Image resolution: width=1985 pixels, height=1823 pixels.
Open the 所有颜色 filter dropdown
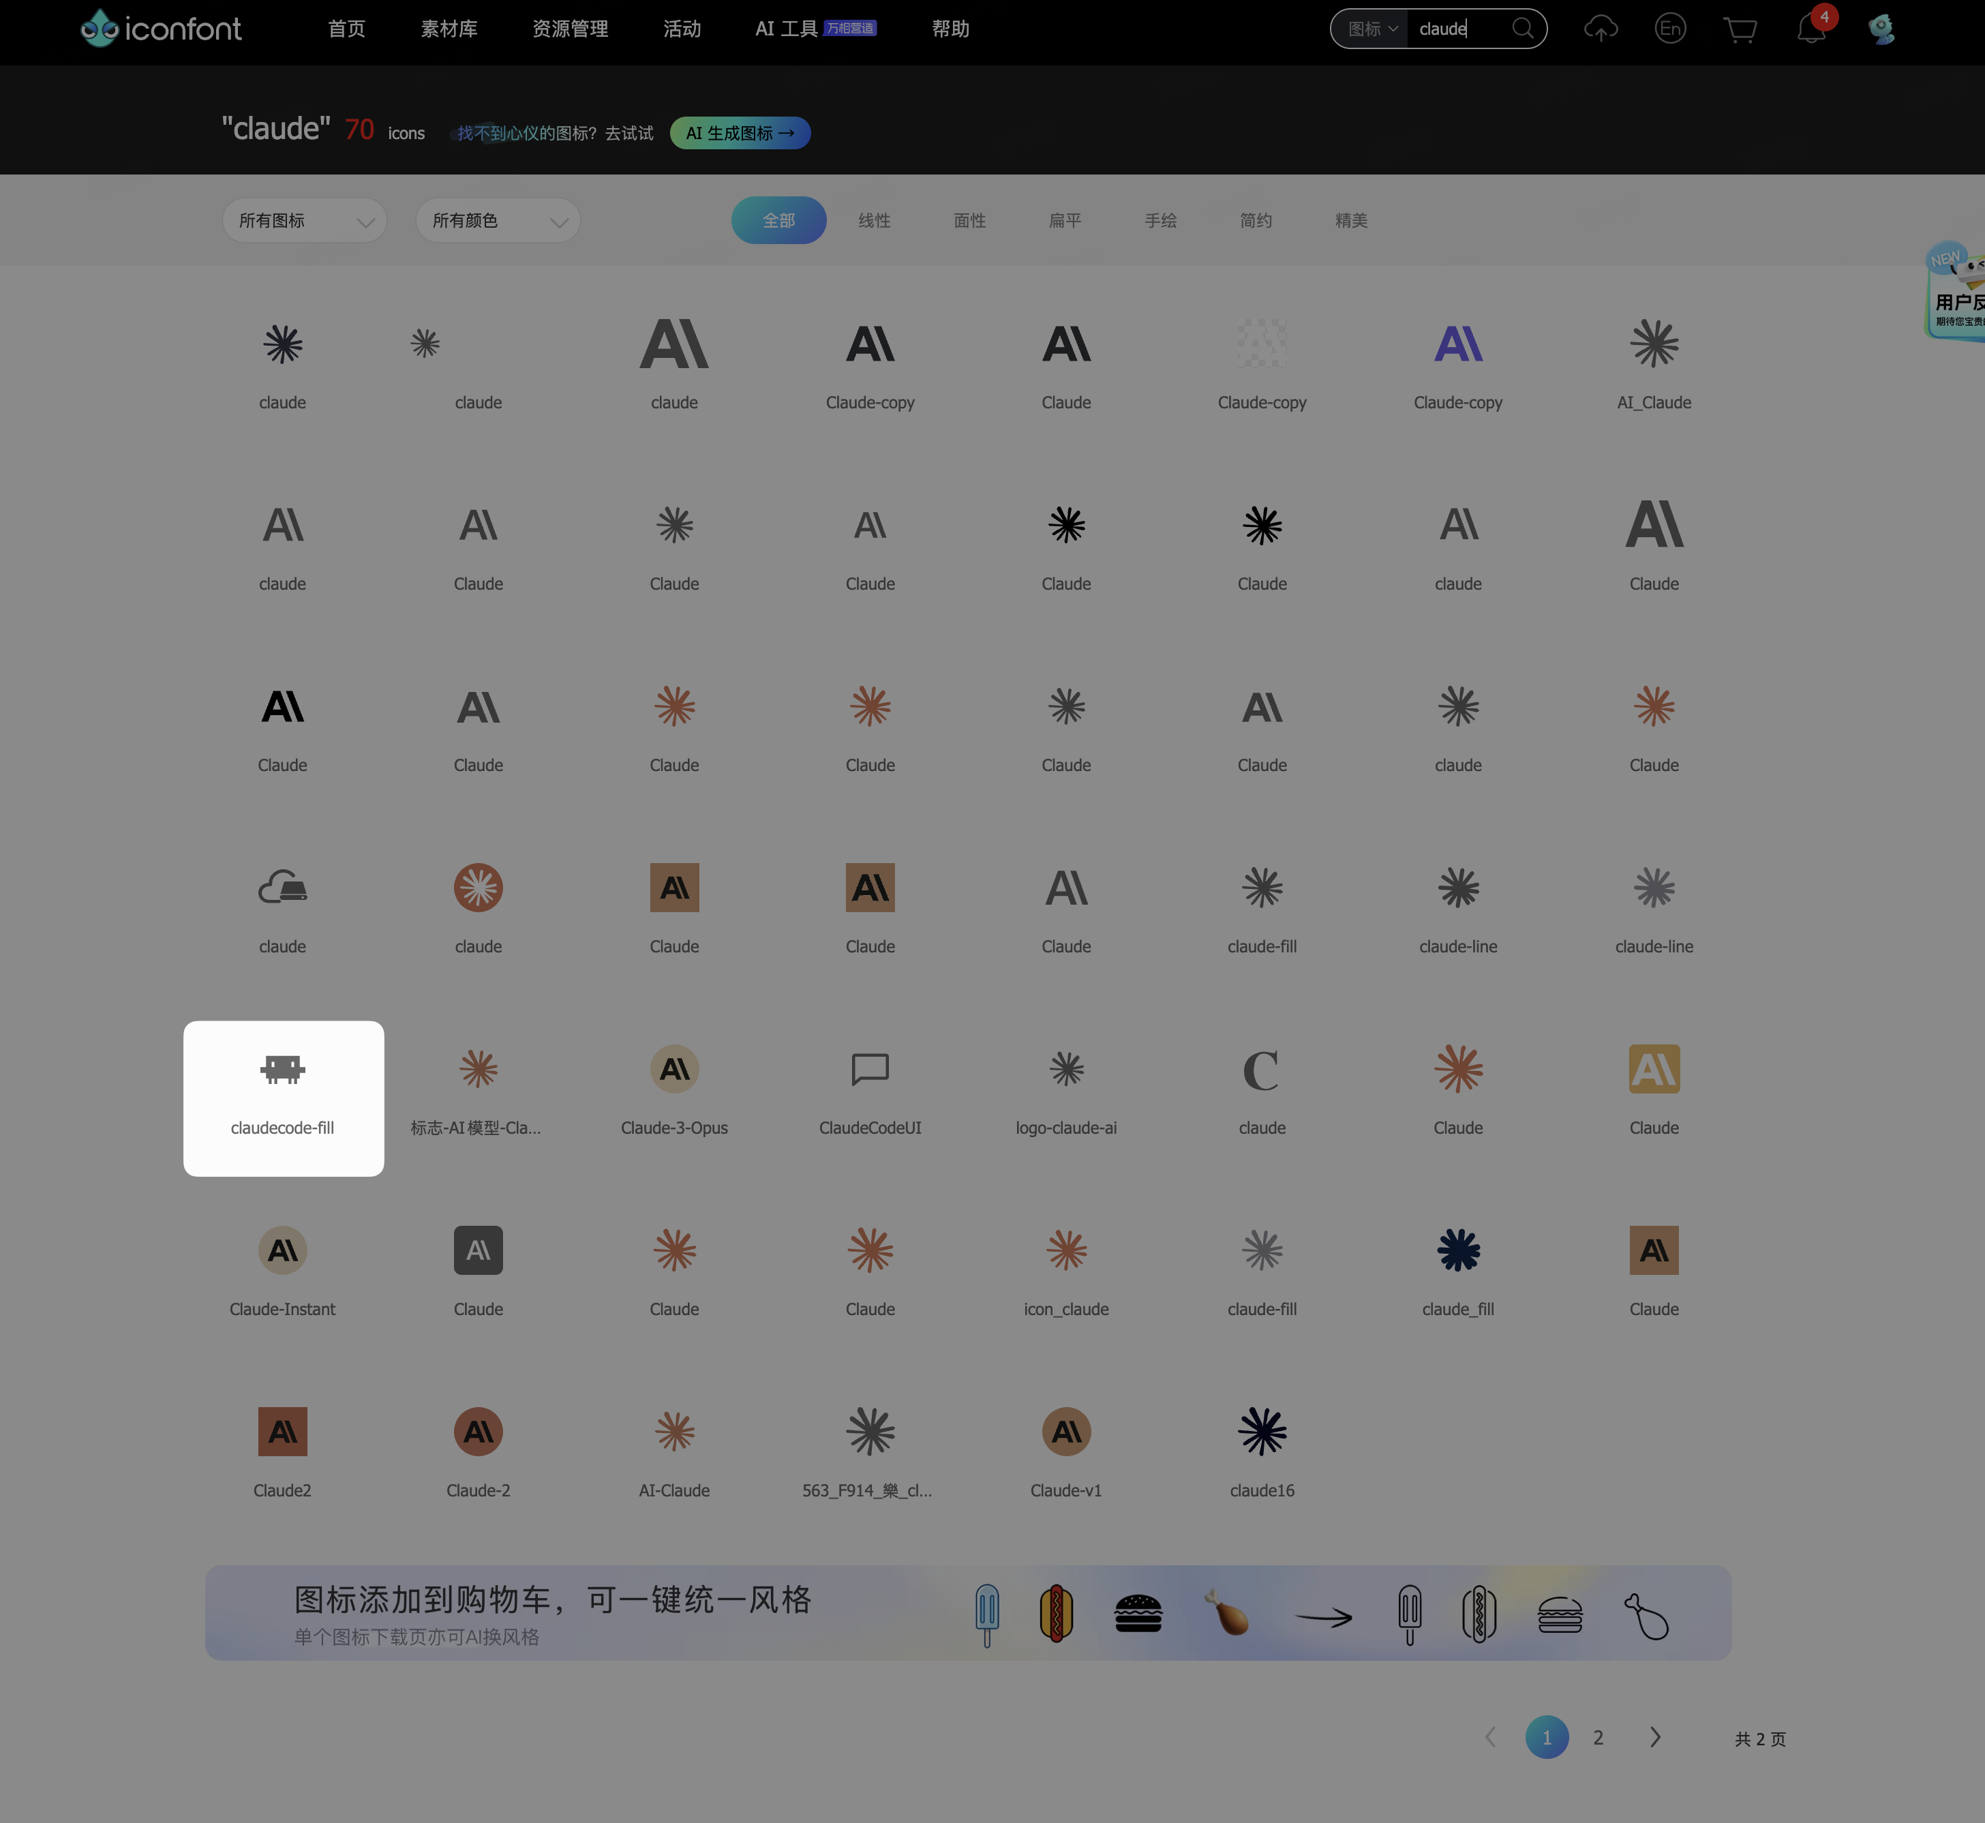(497, 220)
